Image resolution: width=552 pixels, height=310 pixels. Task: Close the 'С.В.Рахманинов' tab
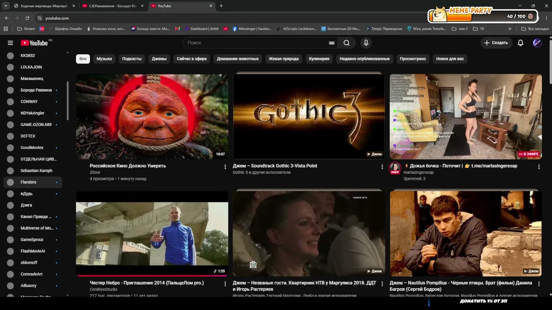(142, 6)
